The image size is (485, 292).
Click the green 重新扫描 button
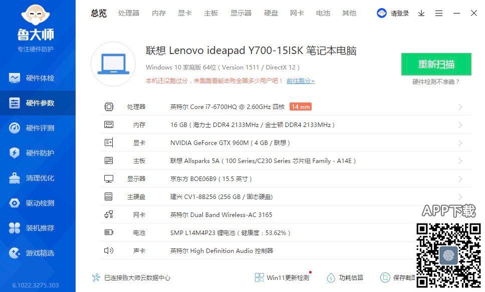click(x=436, y=64)
